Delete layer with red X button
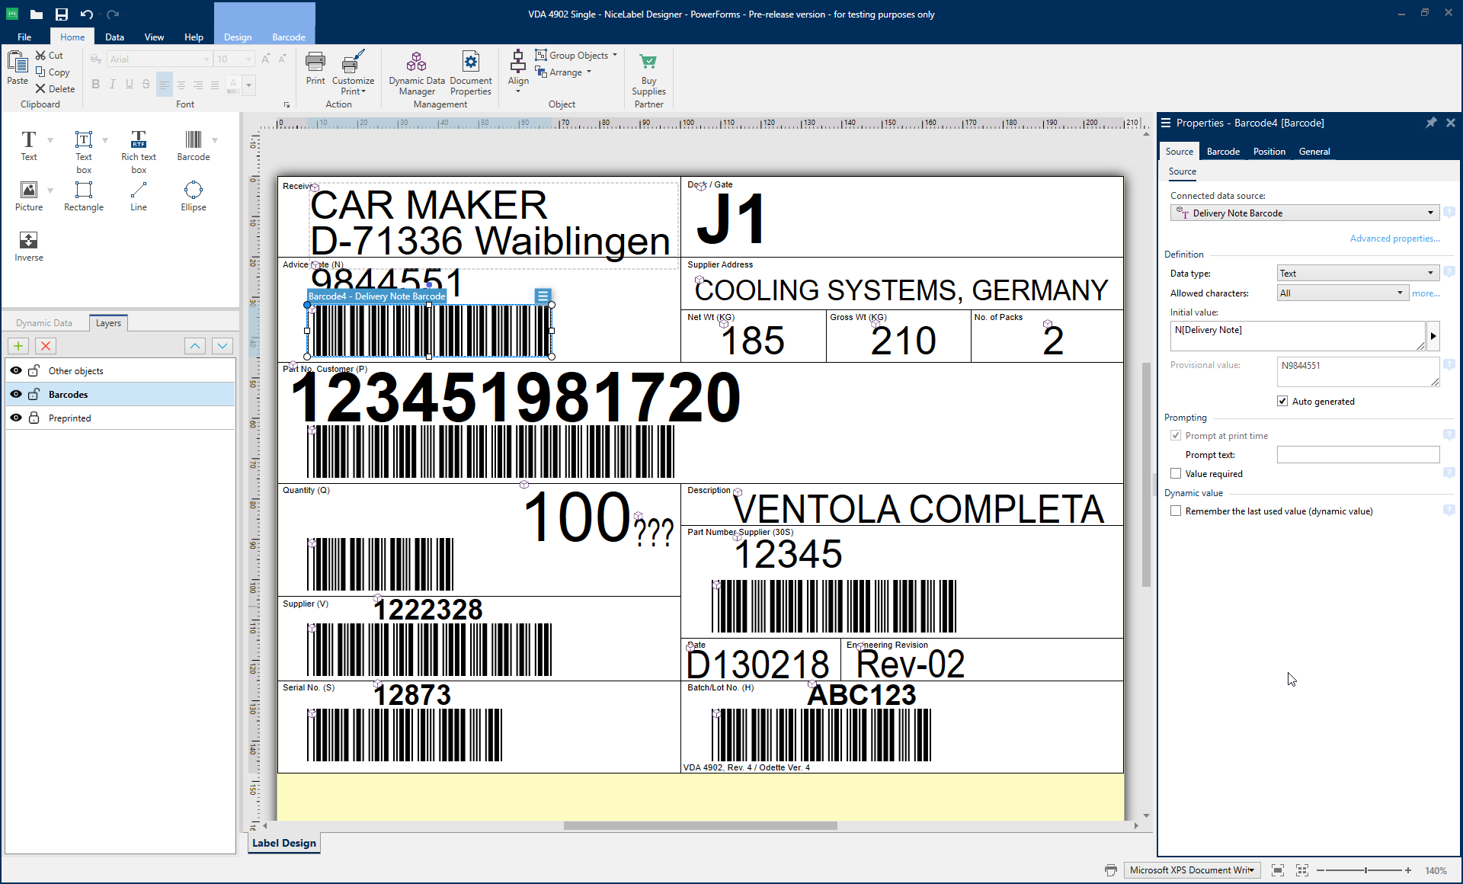 coord(46,346)
